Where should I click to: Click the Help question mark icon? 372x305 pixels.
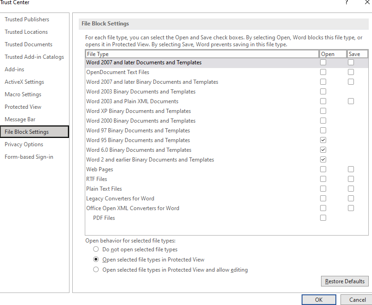[347, 2]
